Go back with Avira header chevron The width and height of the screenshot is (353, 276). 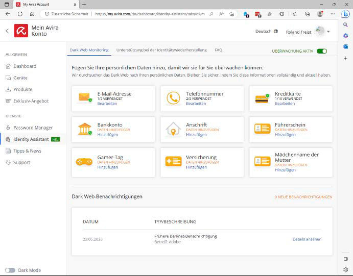(x=7, y=31)
